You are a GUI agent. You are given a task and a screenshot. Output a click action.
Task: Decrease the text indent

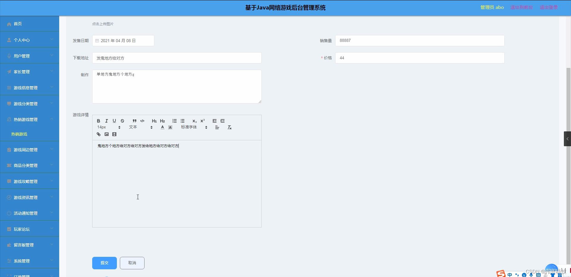214,121
